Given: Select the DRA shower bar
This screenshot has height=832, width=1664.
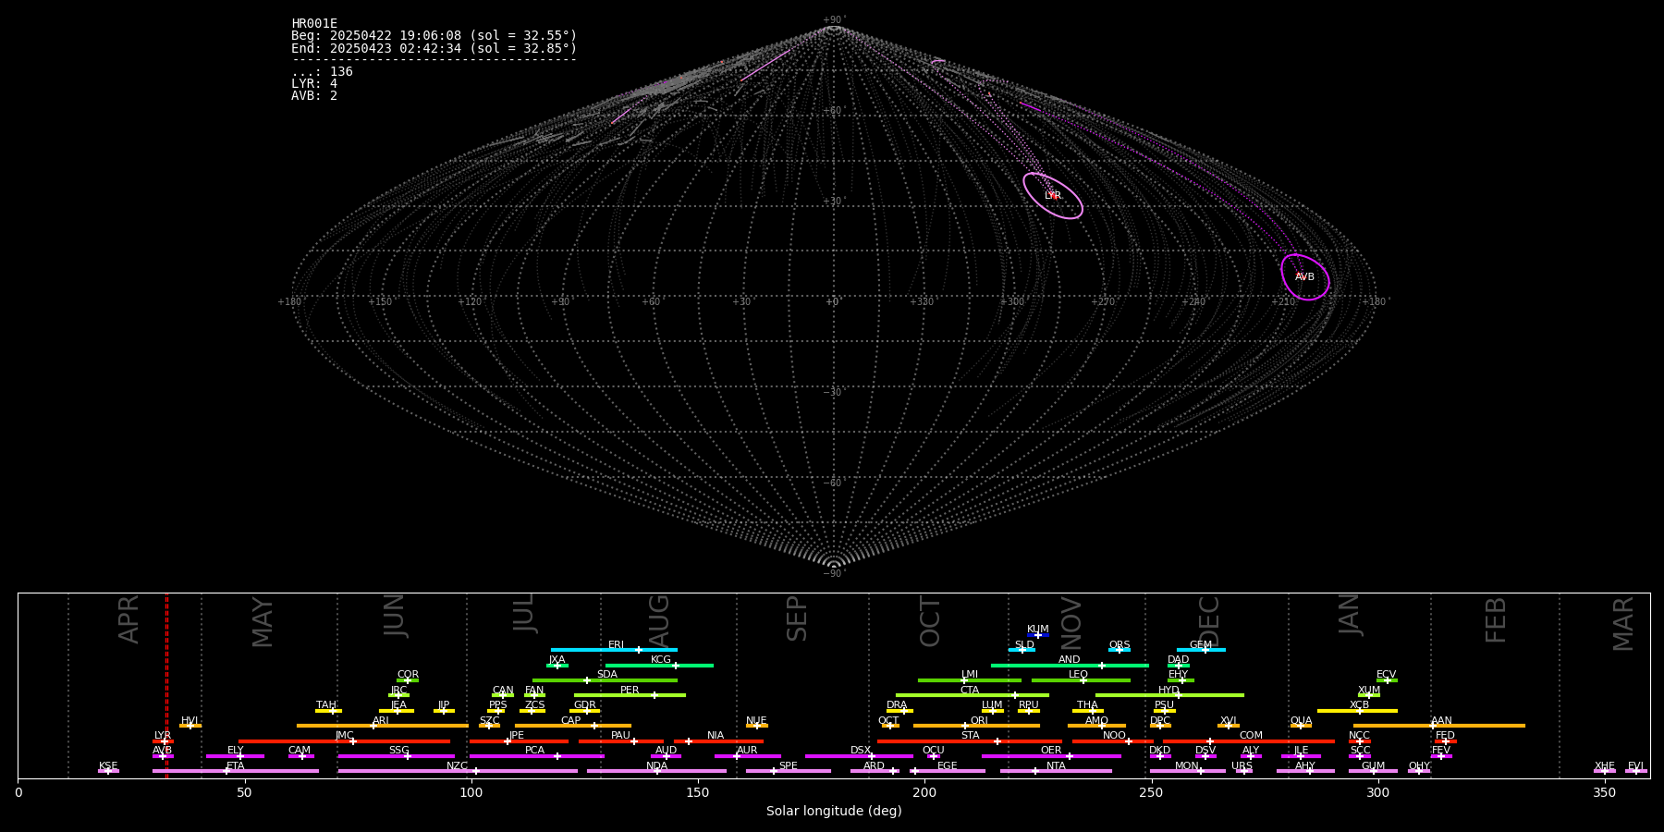Looking at the screenshot, I should [x=900, y=711].
